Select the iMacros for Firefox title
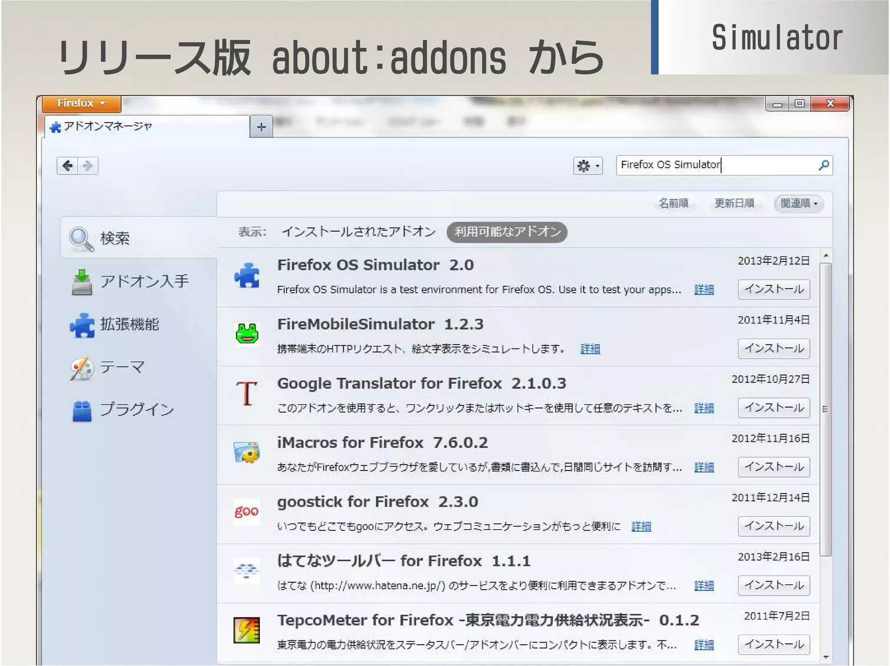Image resolution: width=890 pixels, height=666 pixels. click(382, 442)
